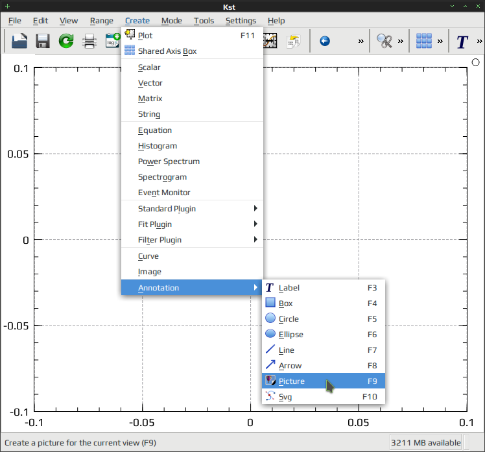Expand the Standard Plugin submenu

[x=192, y=208]
